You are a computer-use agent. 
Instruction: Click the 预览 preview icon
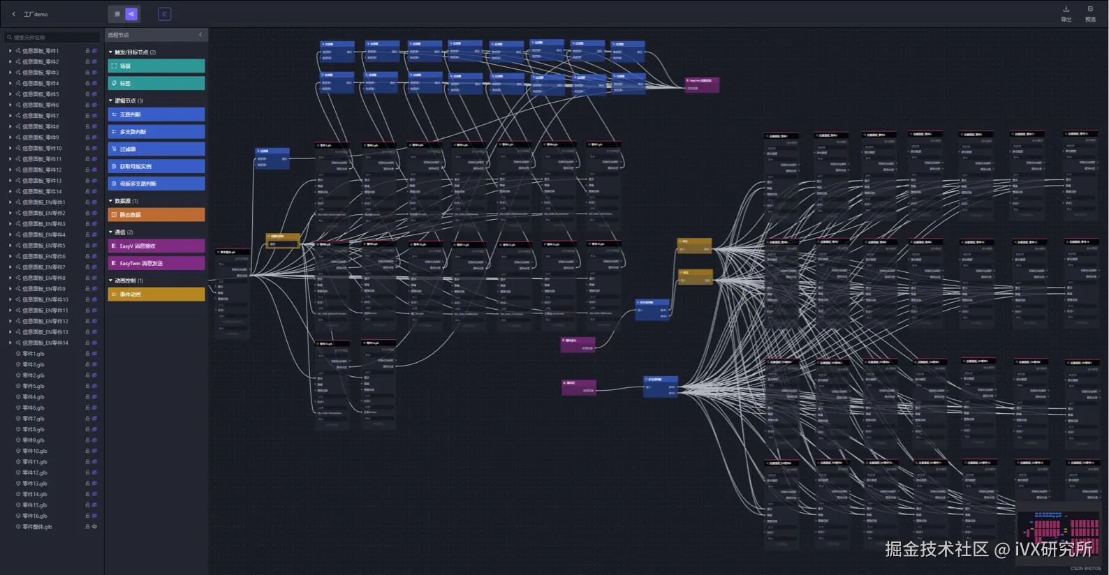tap(1090, 9)
